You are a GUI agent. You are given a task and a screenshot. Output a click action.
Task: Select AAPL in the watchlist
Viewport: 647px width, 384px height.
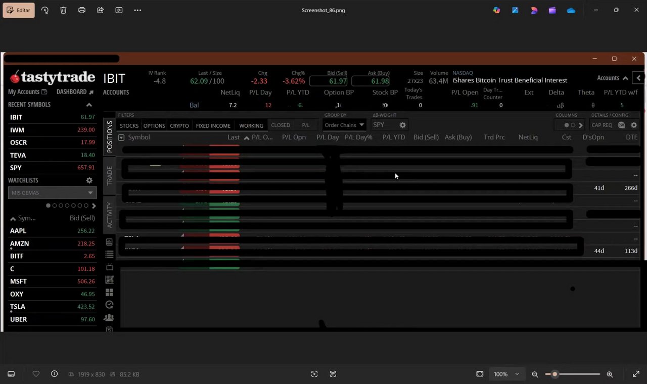point(52,231)
